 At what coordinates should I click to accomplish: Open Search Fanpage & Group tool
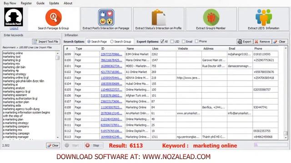pyautogui.click(x=54, y=19)
